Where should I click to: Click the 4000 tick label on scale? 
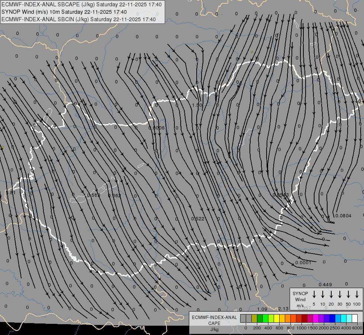click(346, 328)
